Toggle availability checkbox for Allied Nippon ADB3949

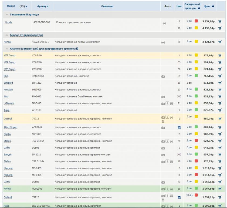point(179,127)
